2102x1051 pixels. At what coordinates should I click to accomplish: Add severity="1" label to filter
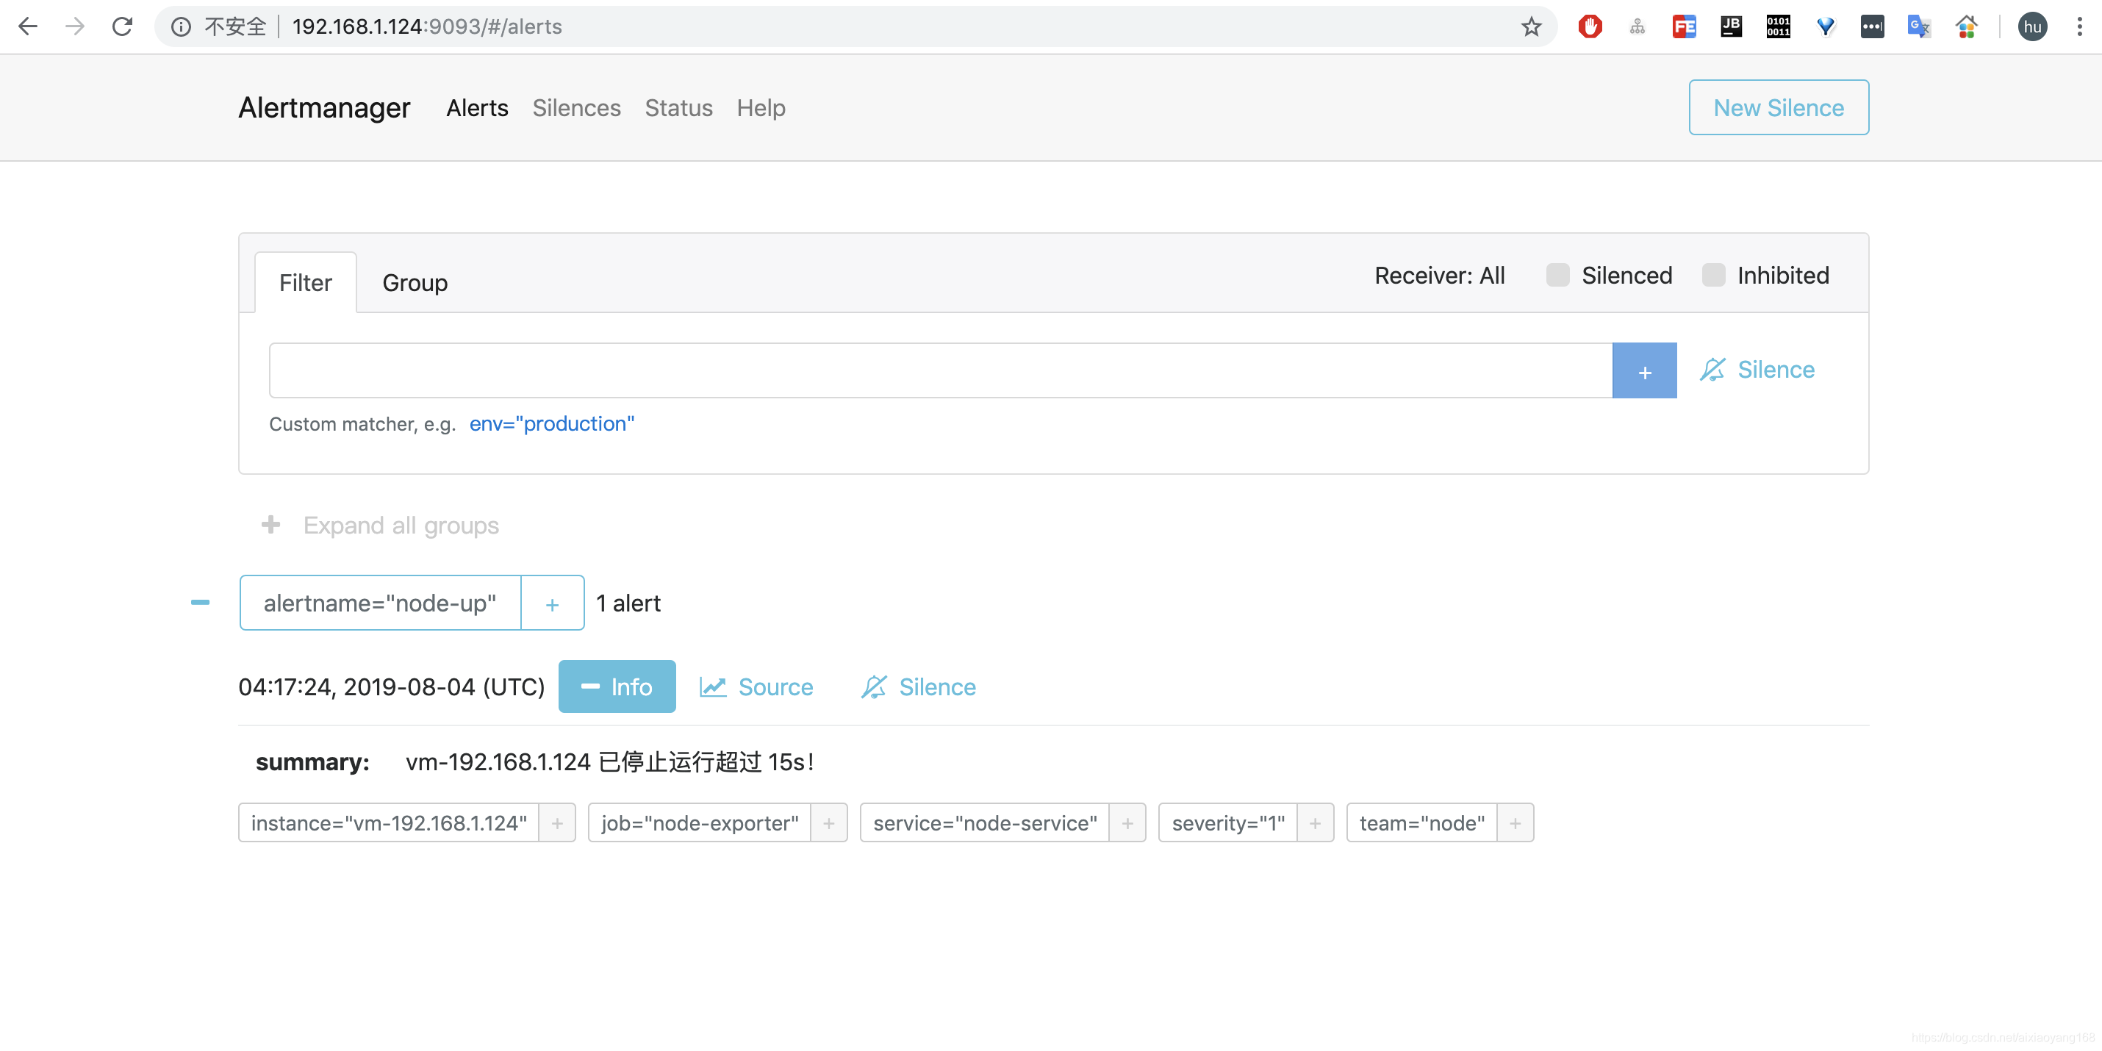click(x=1315, y=822)
